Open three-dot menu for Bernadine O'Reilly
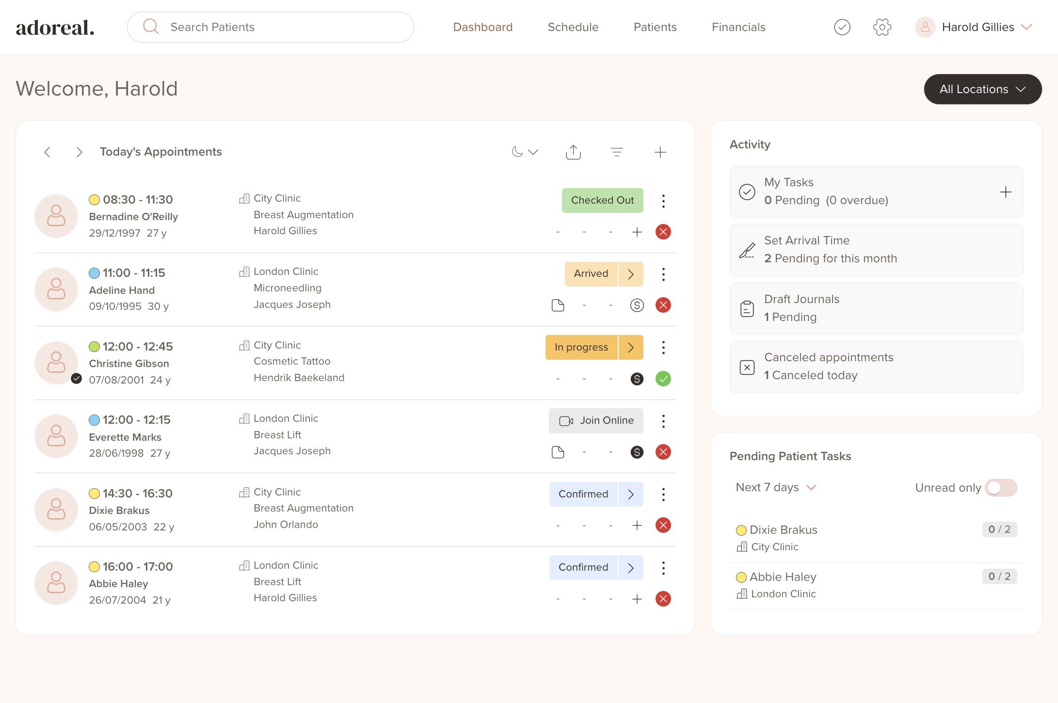The width and height of the screenshot is (1058, 703). point(663,201)
